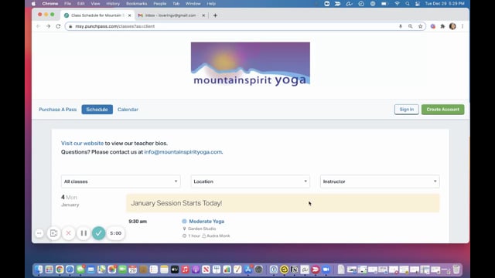Cancel the recording with the X icon
Image resolution: width=495 pixels, height=278 pixels.
click(x=68, y=233)
